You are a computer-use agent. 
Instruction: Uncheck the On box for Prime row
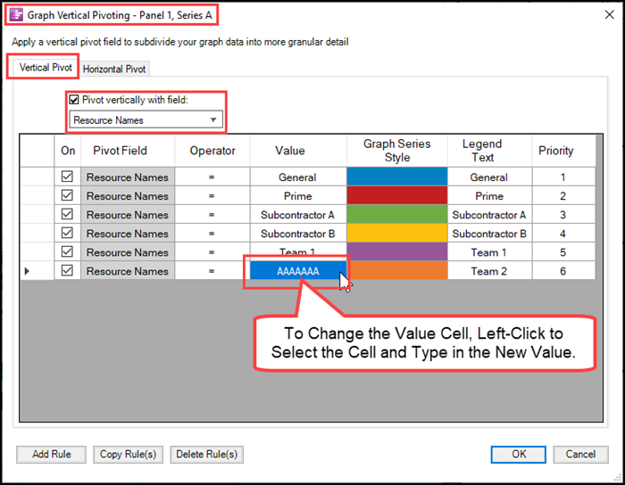67,195
